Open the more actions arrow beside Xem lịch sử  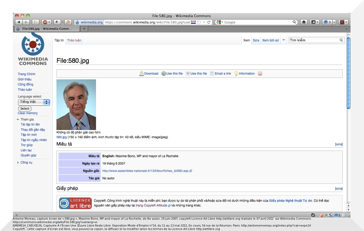click(x=284, y=40)
